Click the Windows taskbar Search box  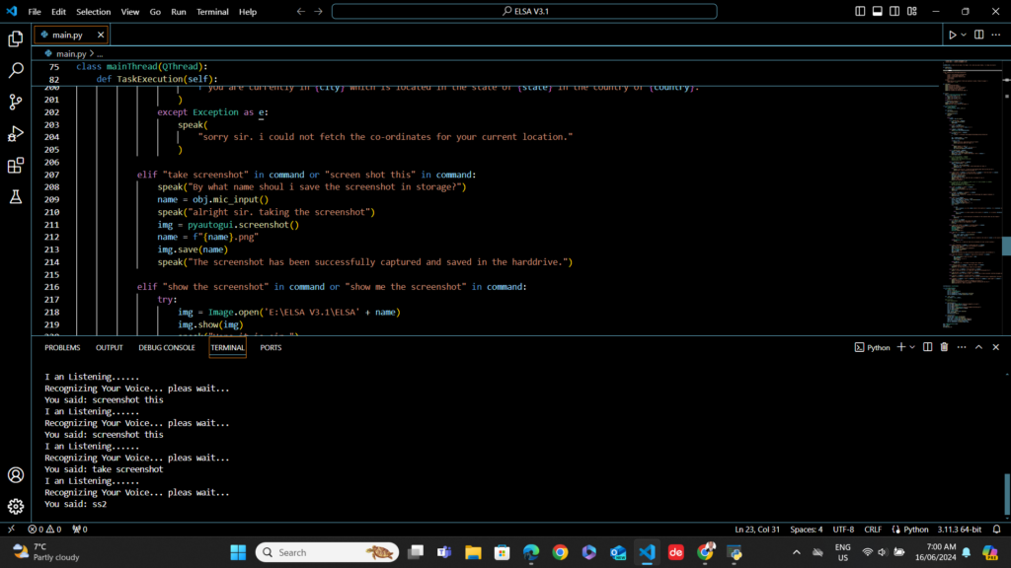point(327,552)
